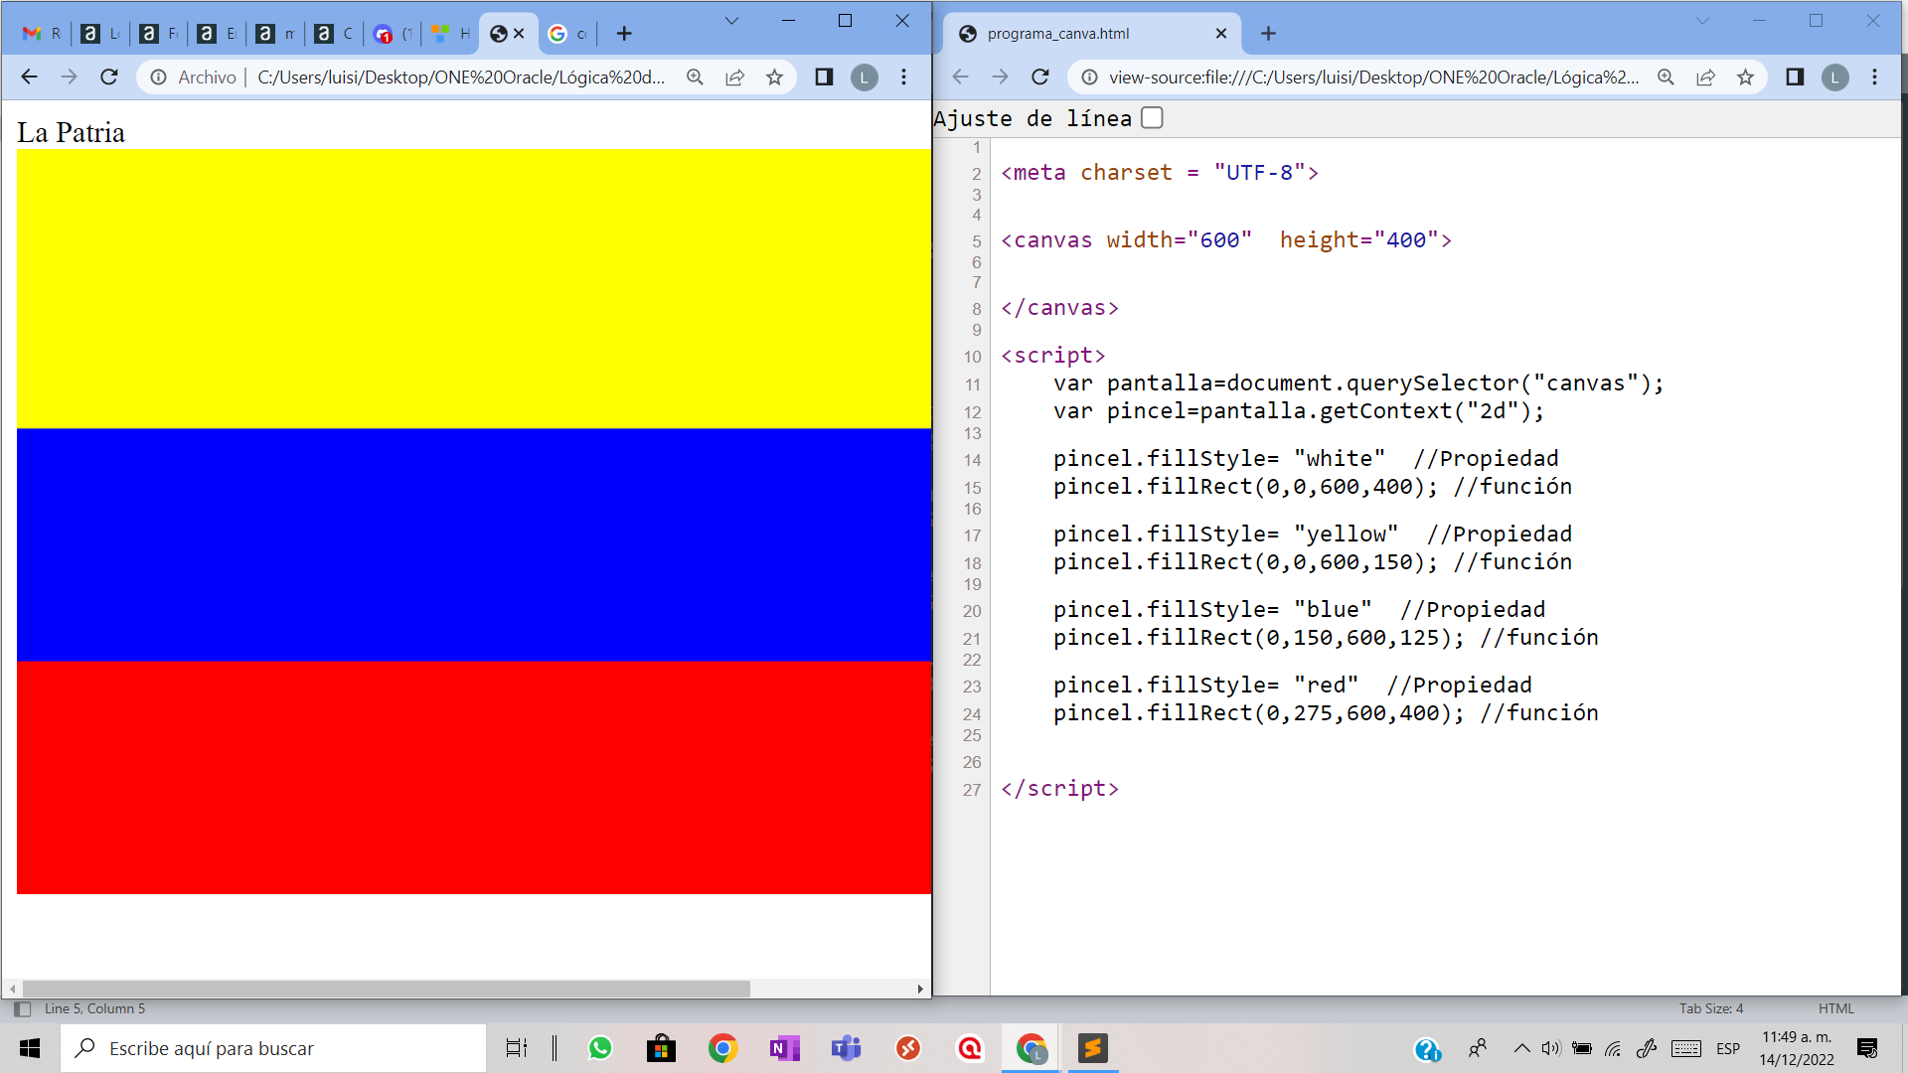Viewport: 1908px width, 1073px height.
Task: Click scroll right arrow in left browser
Action: pos(920,989)
